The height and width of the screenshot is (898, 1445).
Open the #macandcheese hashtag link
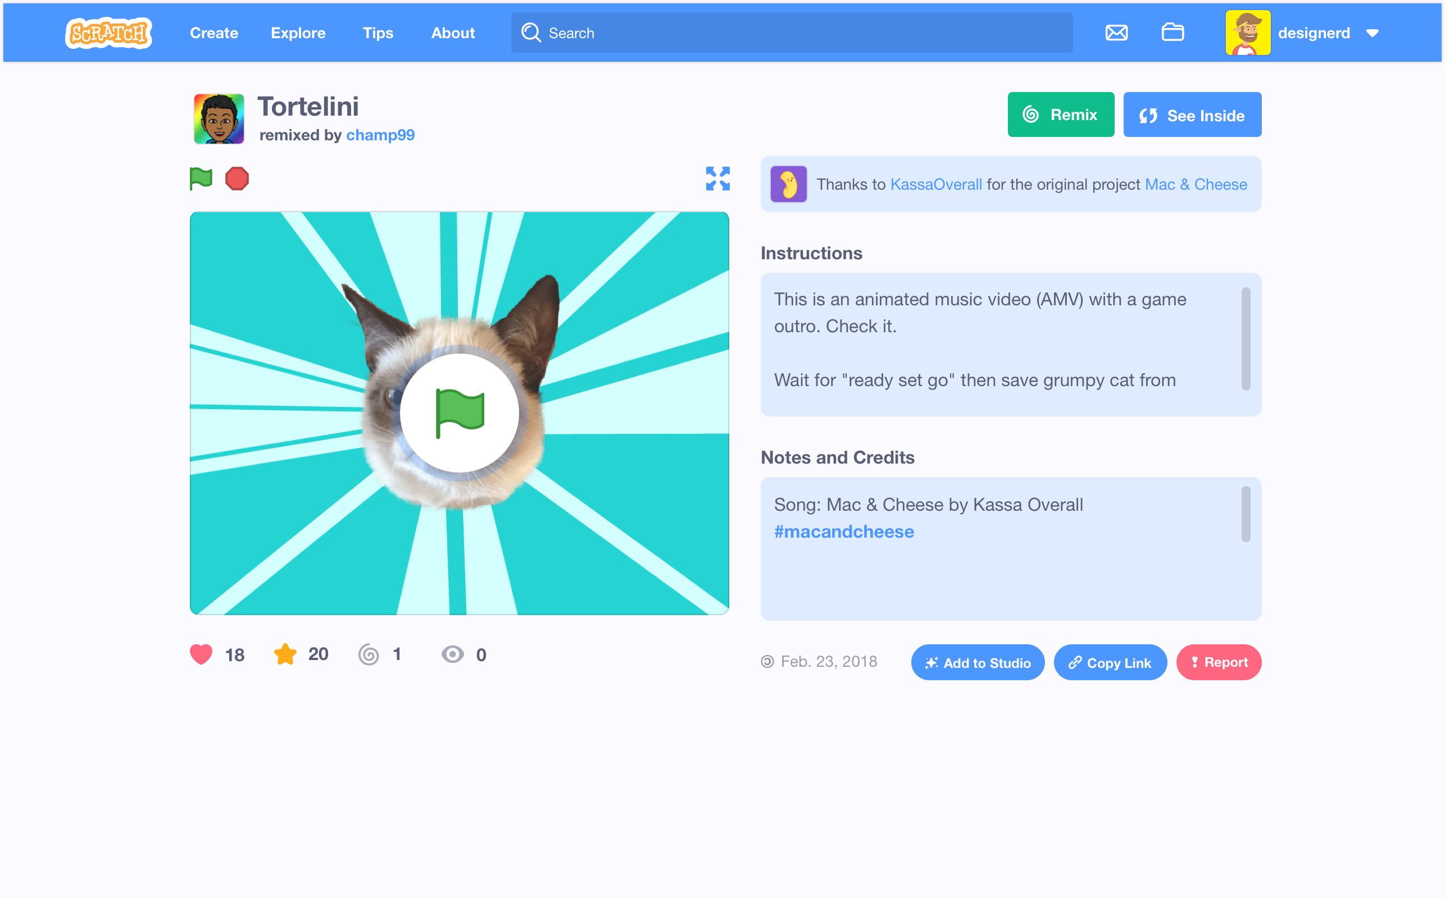[843, 532]
